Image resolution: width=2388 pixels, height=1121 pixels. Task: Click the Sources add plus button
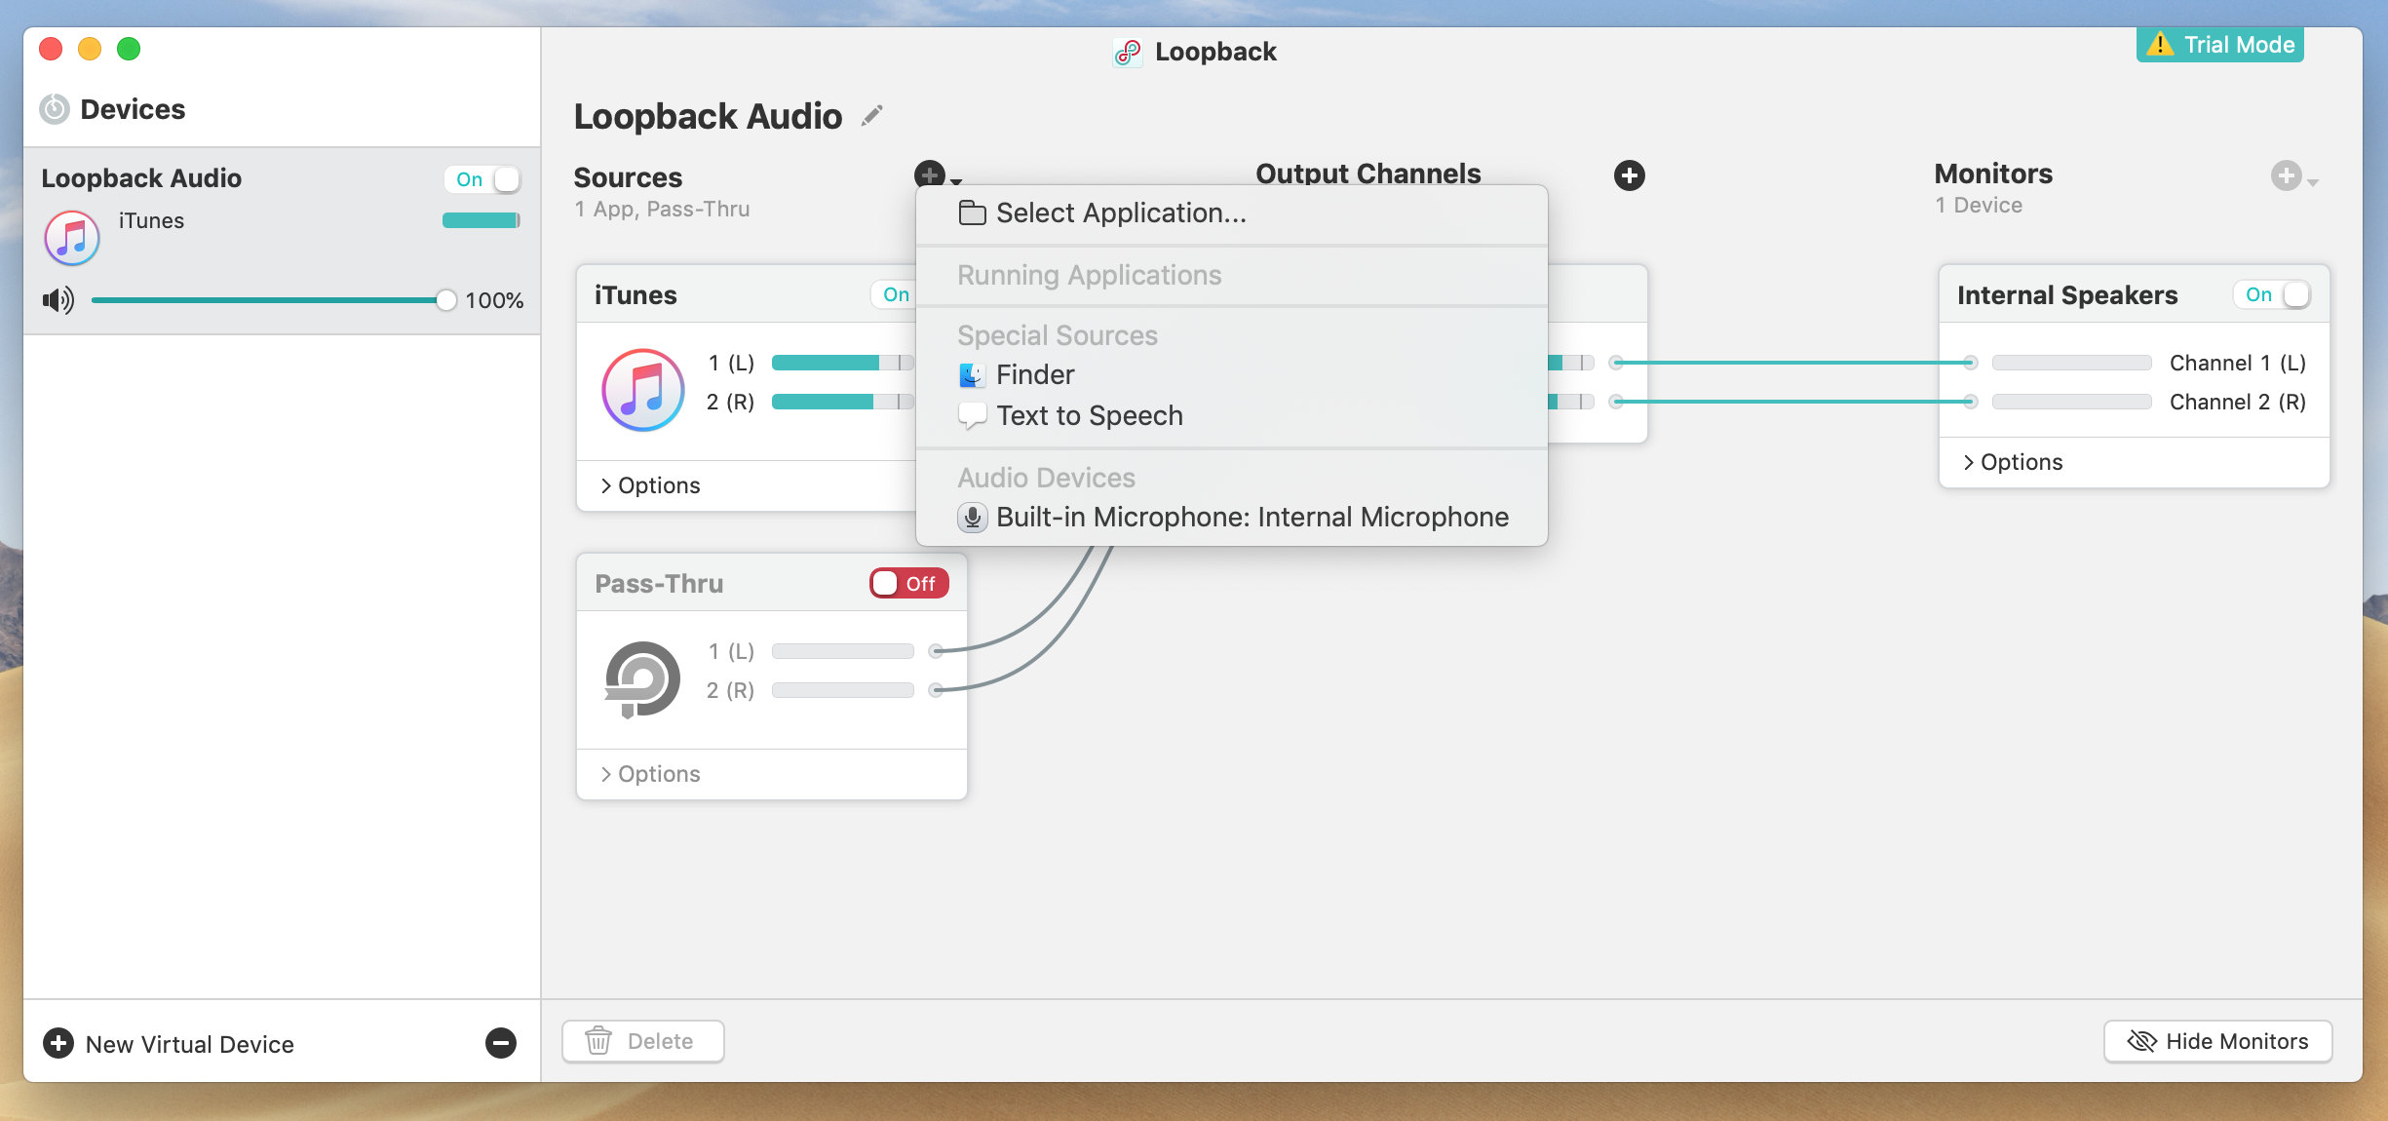930,174
